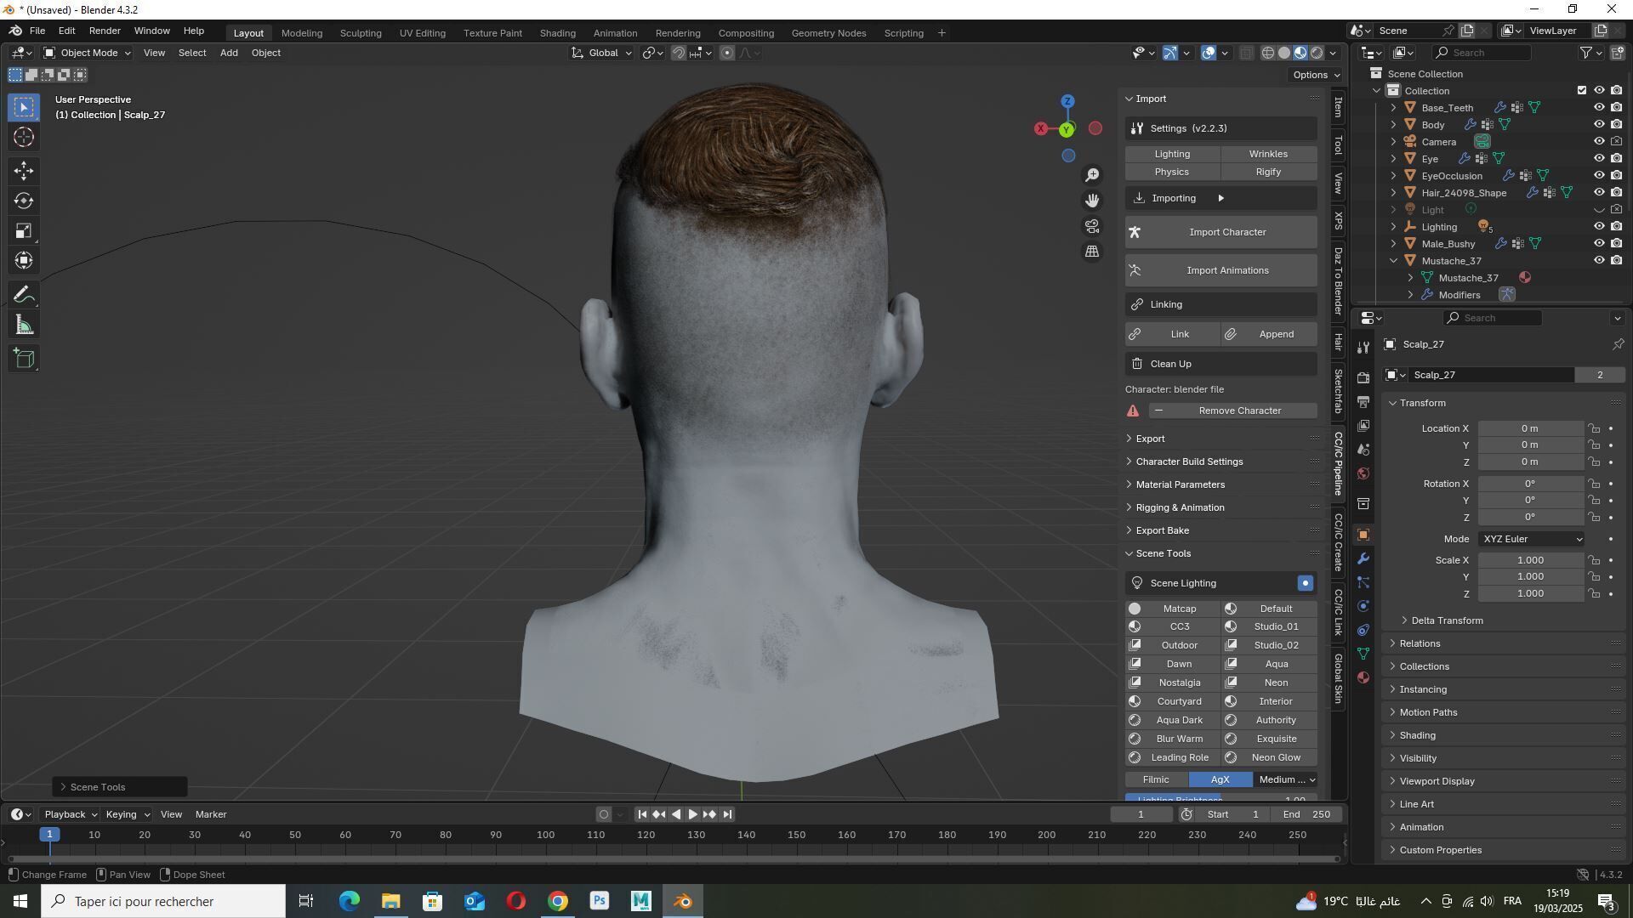This screenshot has width=1633, height=918.
Task: Apply the Studio_01 lighting preset
Action: 1270,626
